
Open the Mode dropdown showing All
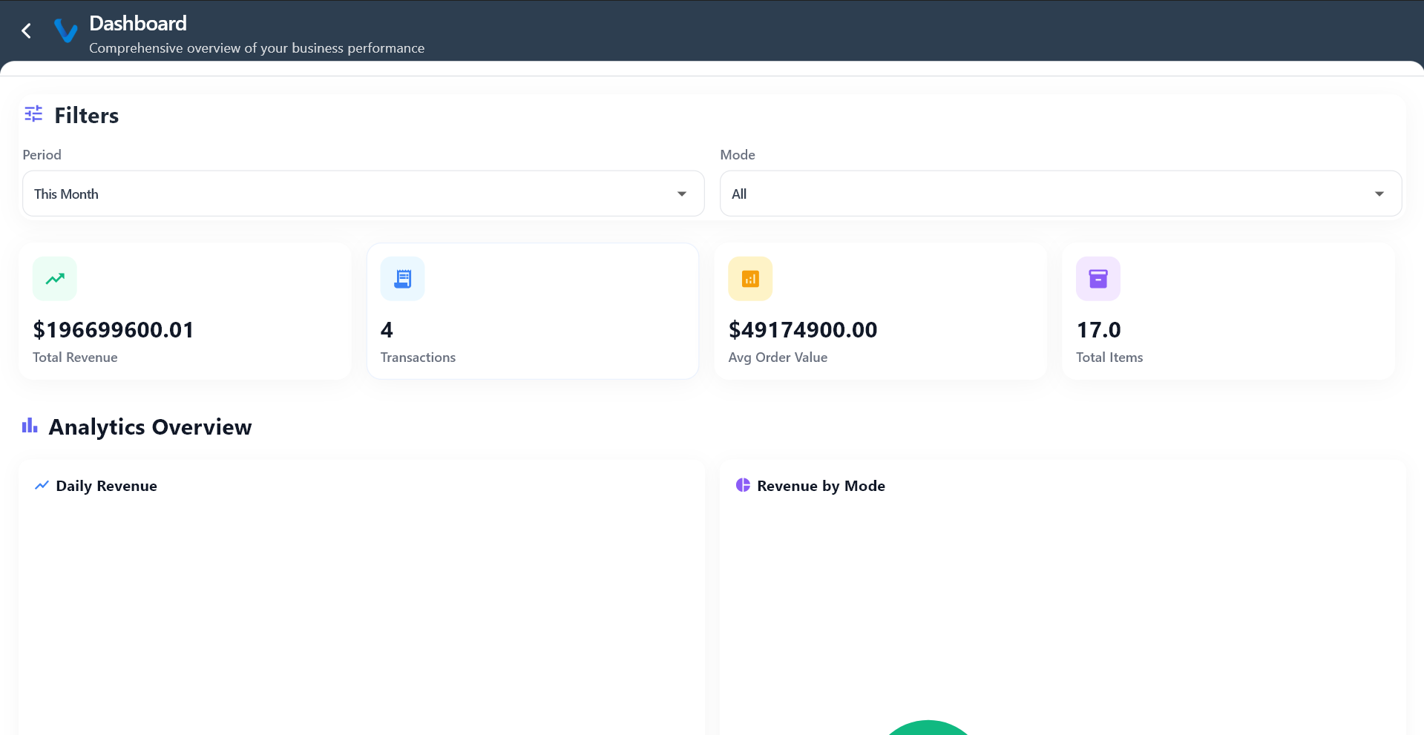point(1060,194)
